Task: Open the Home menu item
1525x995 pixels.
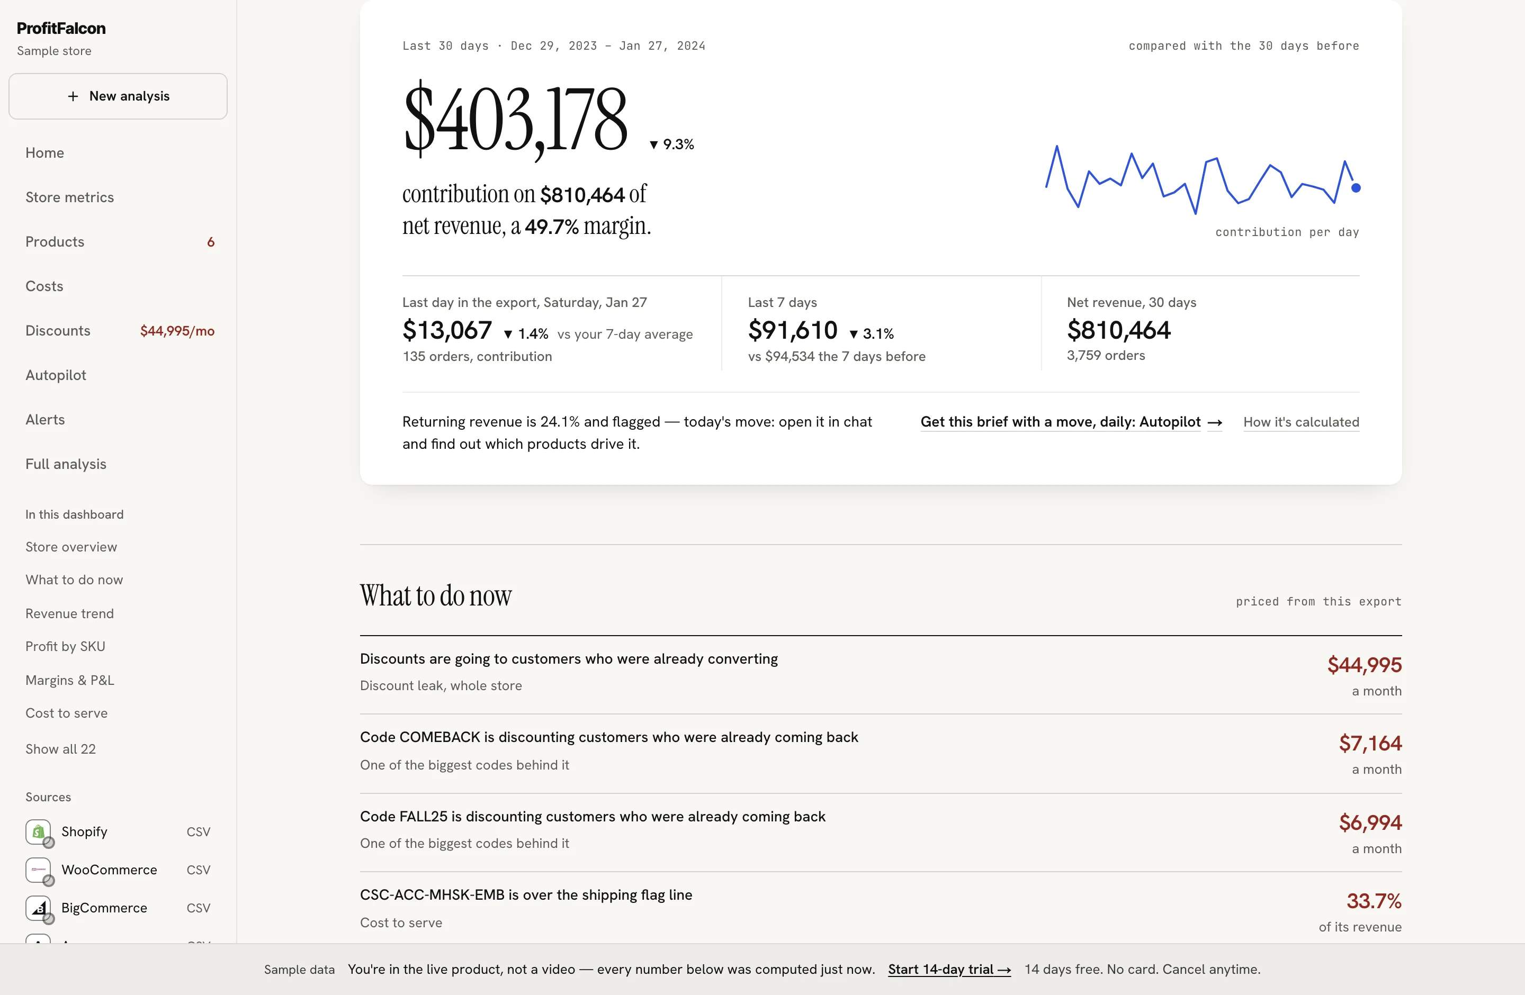Action: tap(45, 153)
